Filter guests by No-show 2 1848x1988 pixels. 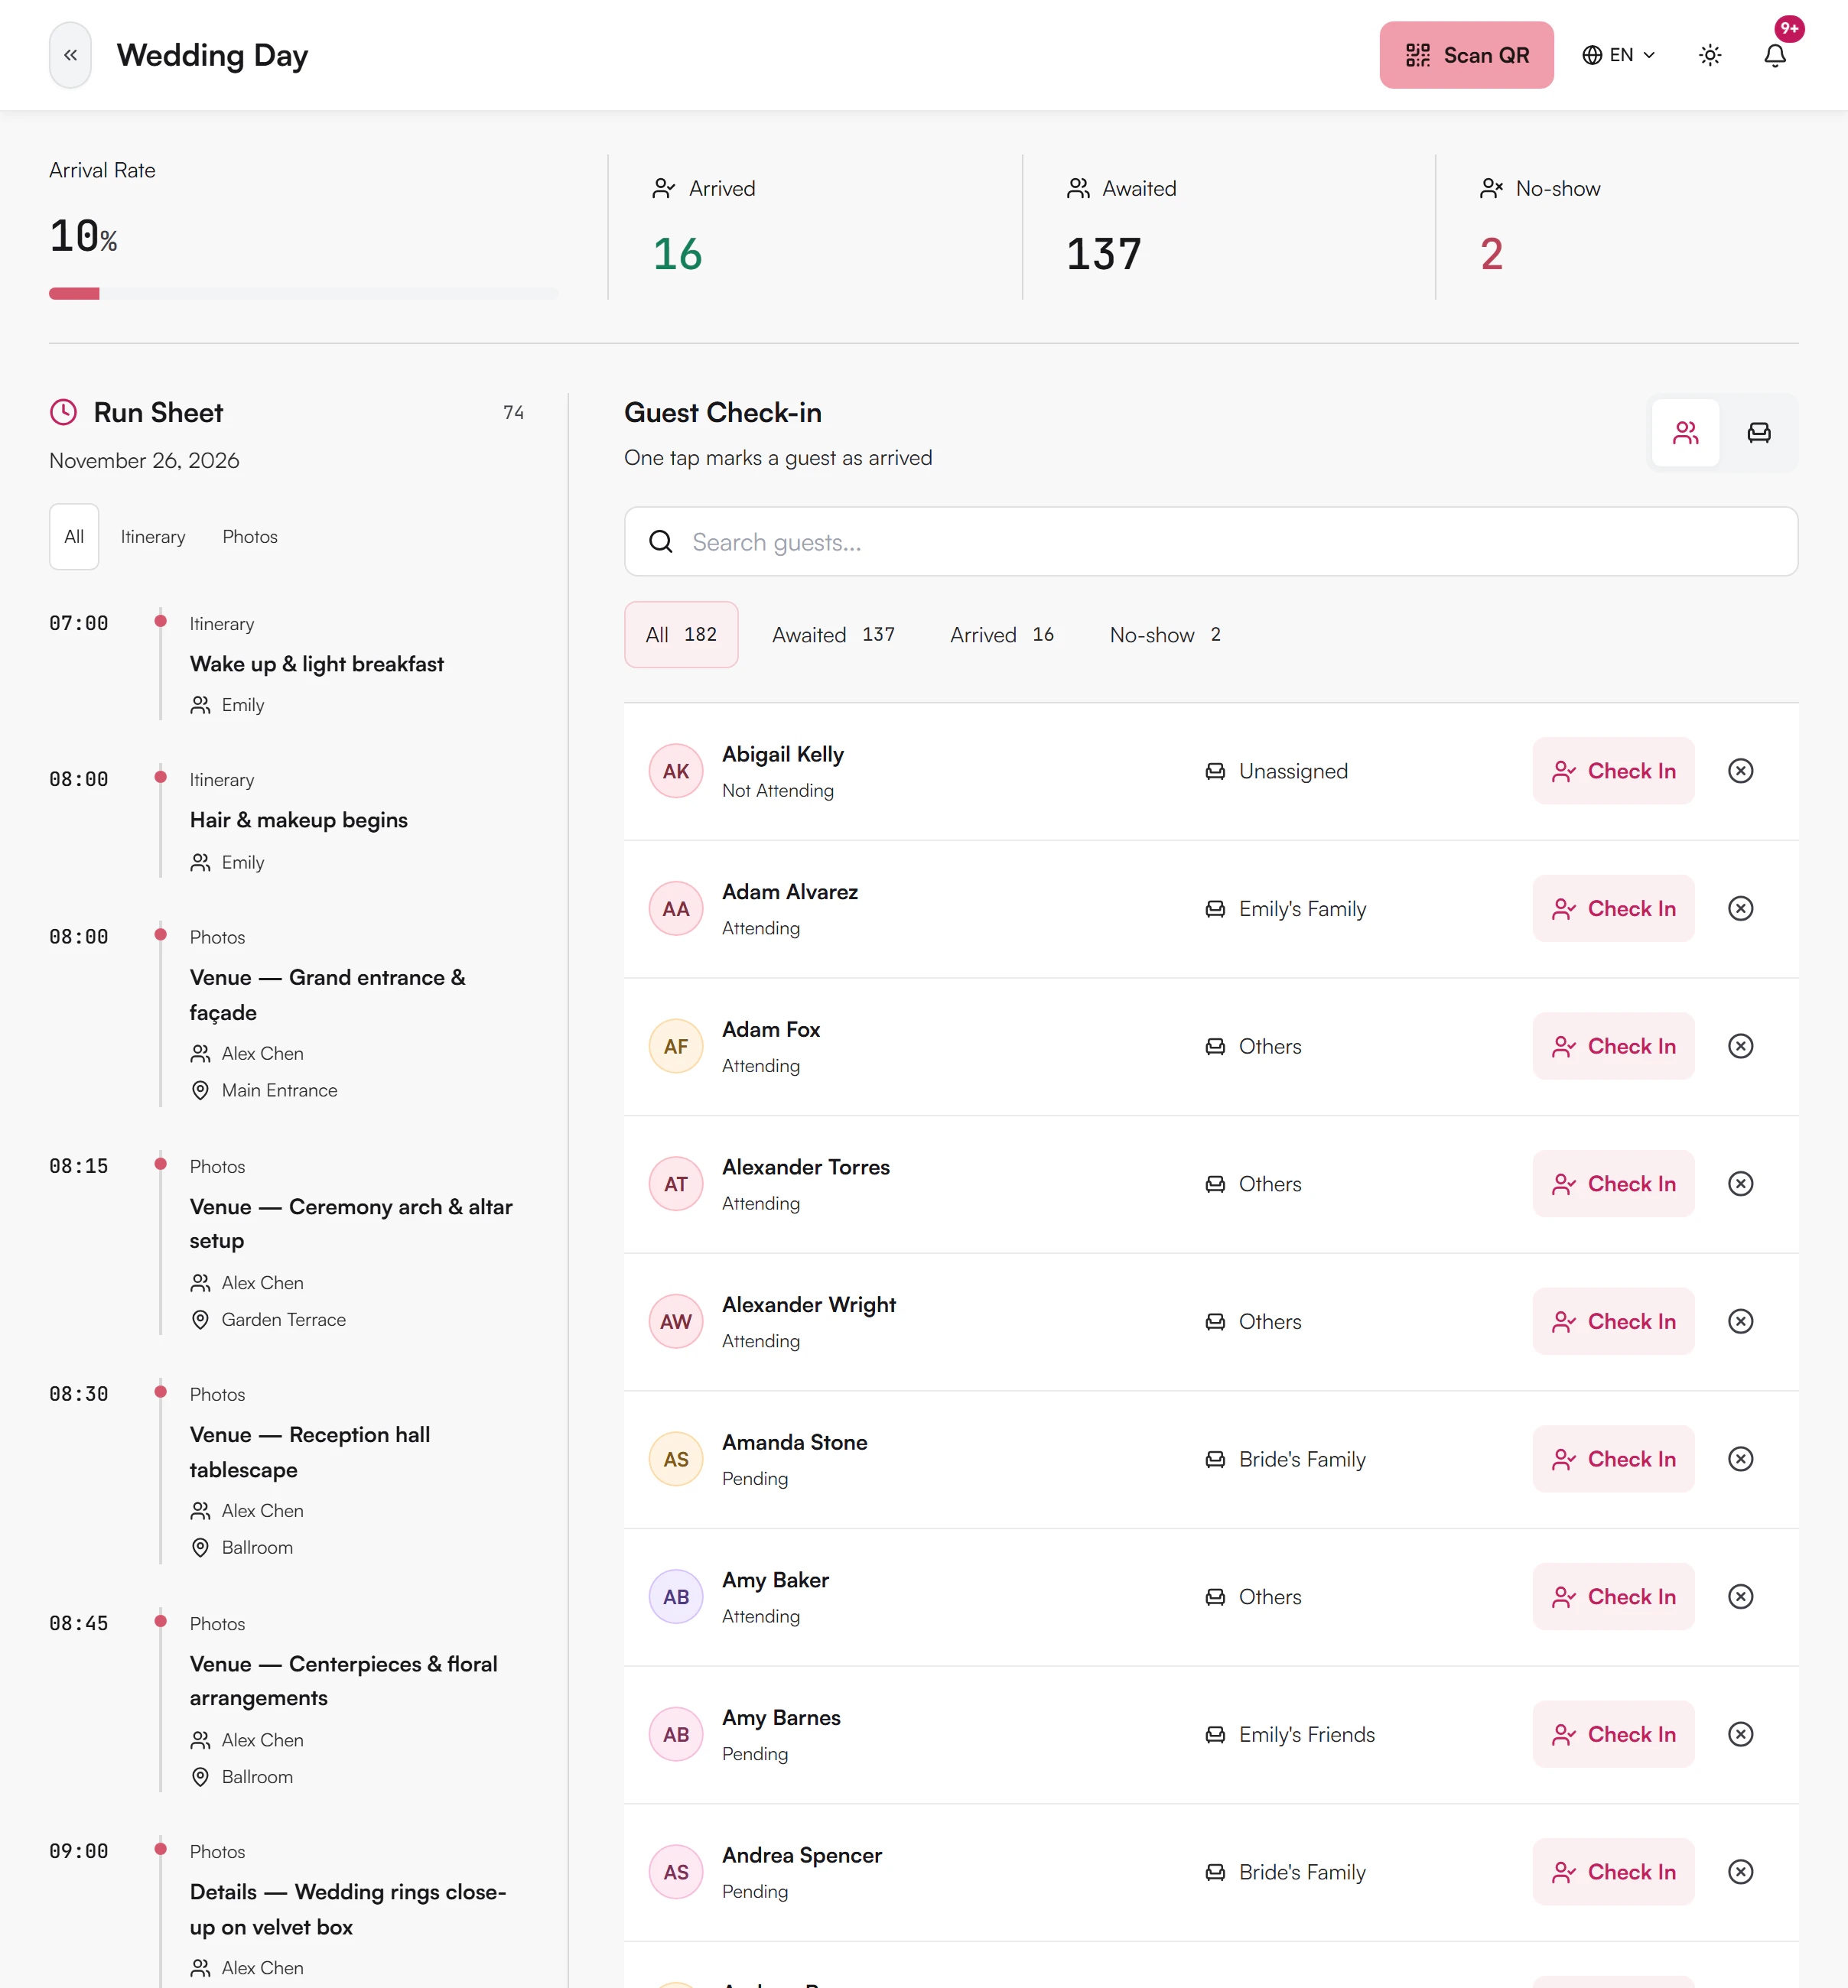click(1165, 635)
